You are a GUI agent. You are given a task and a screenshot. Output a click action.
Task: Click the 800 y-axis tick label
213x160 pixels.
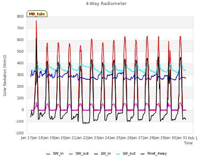[x=20, y=16]
